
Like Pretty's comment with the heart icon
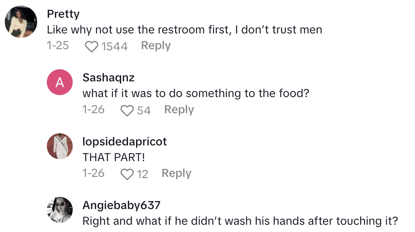91,46
